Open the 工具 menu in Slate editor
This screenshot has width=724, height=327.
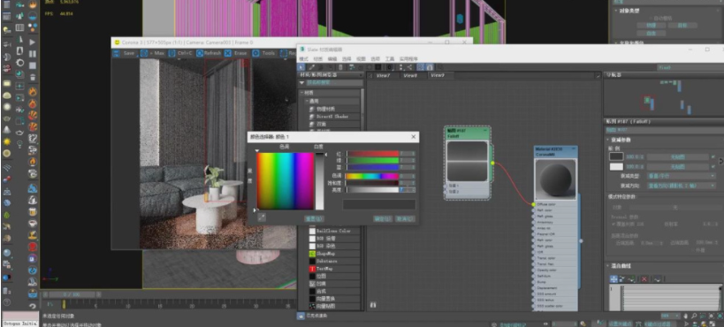pyautogui.click(x=390, y=59)
